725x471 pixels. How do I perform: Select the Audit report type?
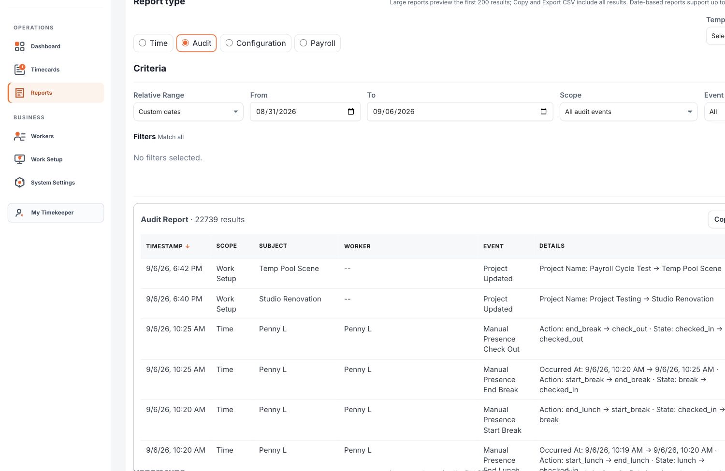pyautogui.click(x=196, y=43)
